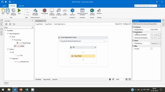
Task: Toggle the Private checkbox
Action: click(x=151, y=49)
